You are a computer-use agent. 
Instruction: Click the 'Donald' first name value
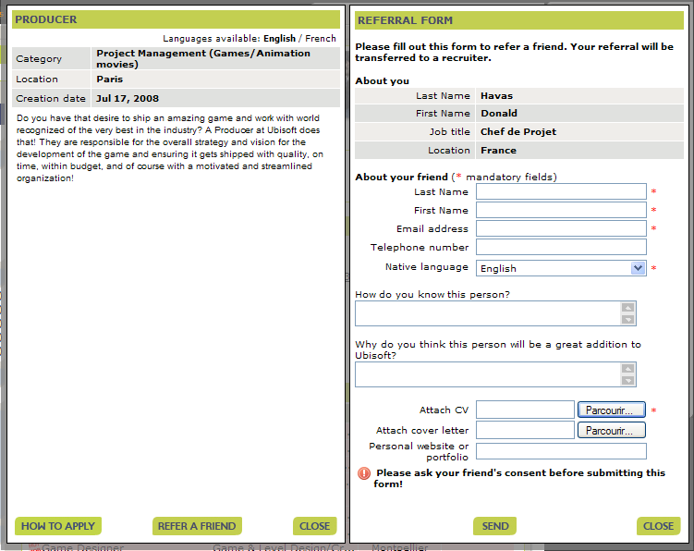499,114
